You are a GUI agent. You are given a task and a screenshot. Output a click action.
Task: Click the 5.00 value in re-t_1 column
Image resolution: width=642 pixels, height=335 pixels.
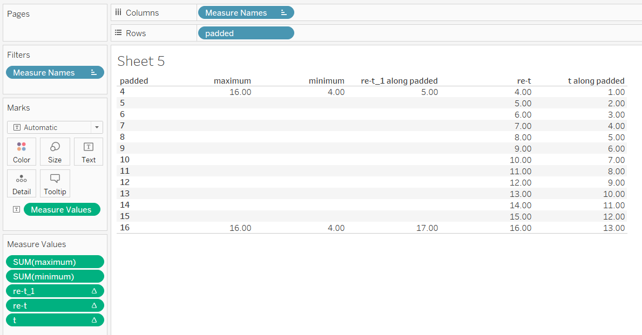(429, 92)
